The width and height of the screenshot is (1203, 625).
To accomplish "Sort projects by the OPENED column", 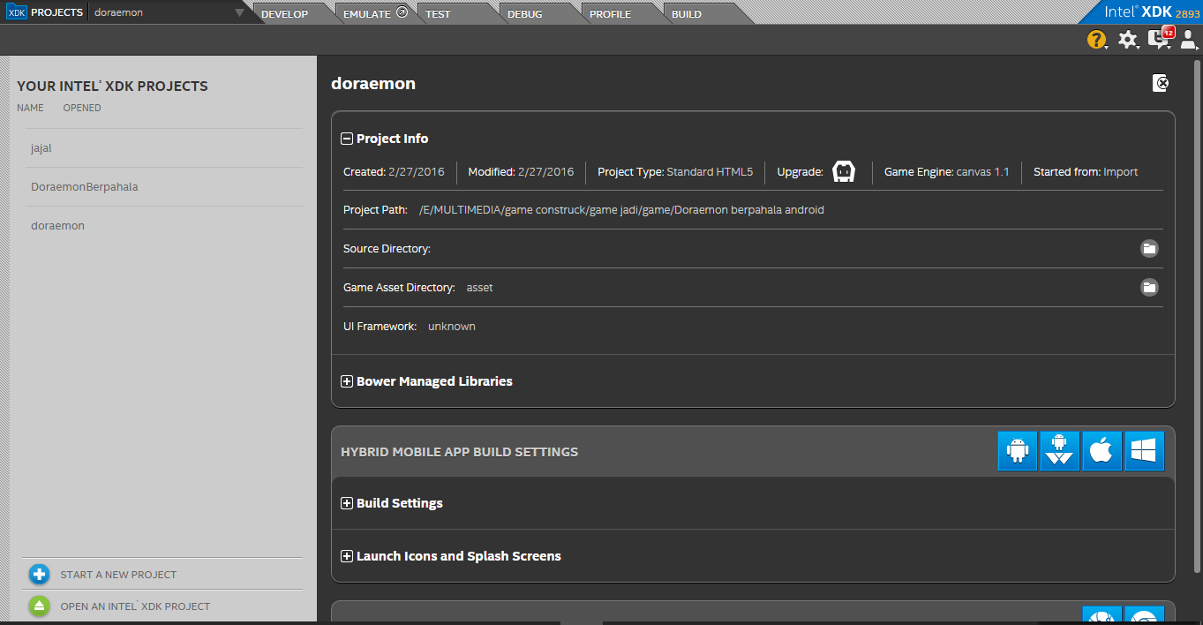I will coord(82,108).
